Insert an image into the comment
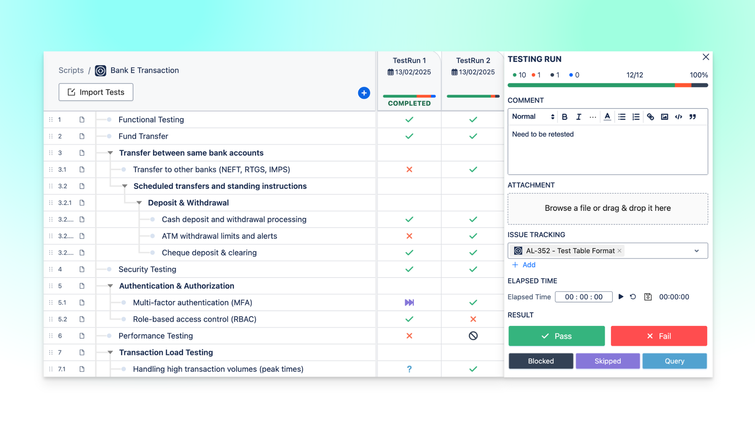 pyautogui.click(x=664, y=117)
